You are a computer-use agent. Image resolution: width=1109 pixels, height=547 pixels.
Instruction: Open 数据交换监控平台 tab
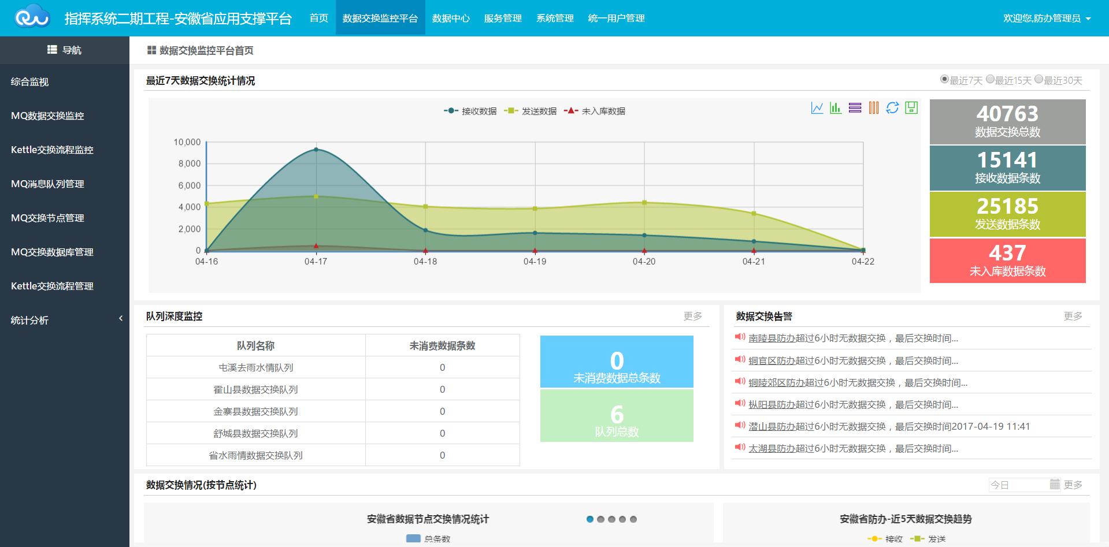pos(380,18)
